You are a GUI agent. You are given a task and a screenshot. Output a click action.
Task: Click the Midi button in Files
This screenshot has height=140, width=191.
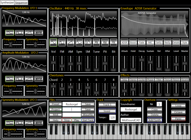[56, 115]
